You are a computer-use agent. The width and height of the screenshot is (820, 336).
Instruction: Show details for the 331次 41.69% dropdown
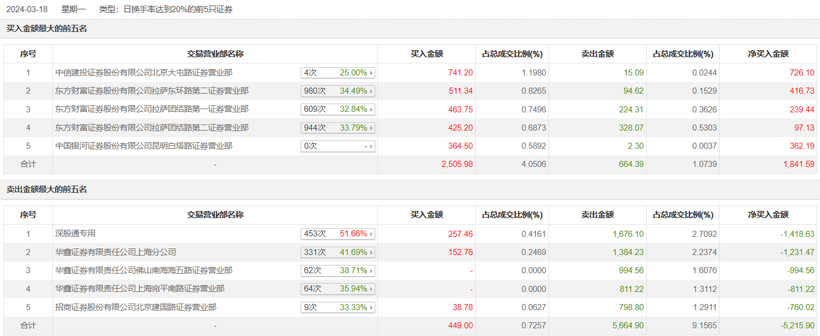tap(338, 252)
